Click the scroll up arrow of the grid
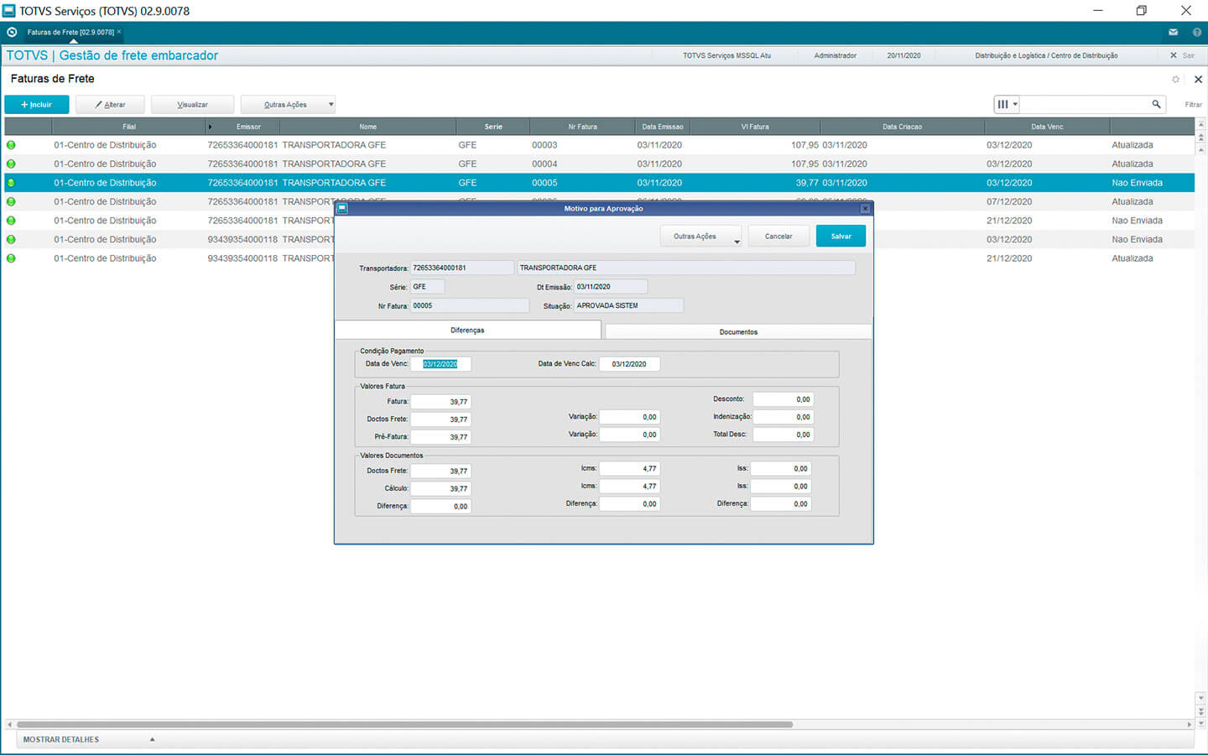Image resolution: width=1208 pixels, height=755 pixels. click(x=1200, y=124)
